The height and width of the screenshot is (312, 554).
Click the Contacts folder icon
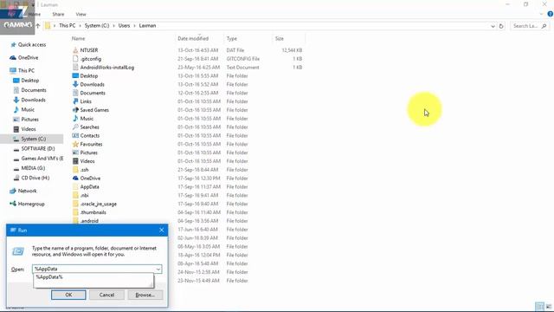(x=75, y=135)
